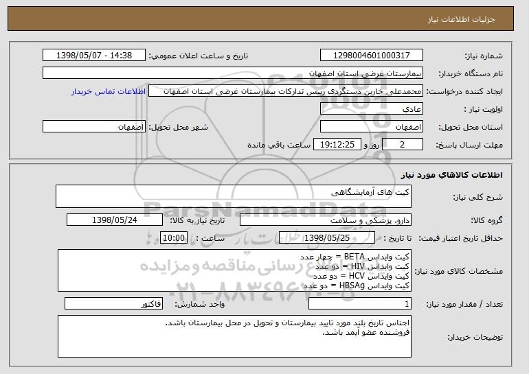The image size is (529, 374).
Task: Click the ایجاد کننده درخواست field
Action: point(286,91)
